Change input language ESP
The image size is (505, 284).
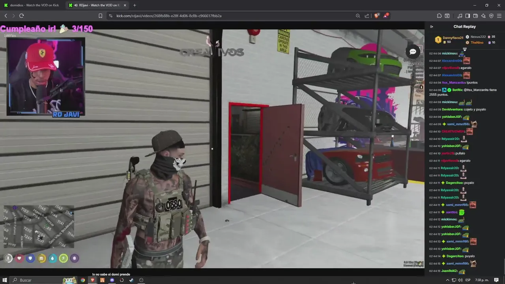coord(468,280)
